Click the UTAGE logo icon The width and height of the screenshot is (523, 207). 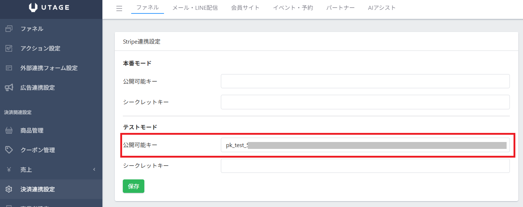(x=33, y=8)
